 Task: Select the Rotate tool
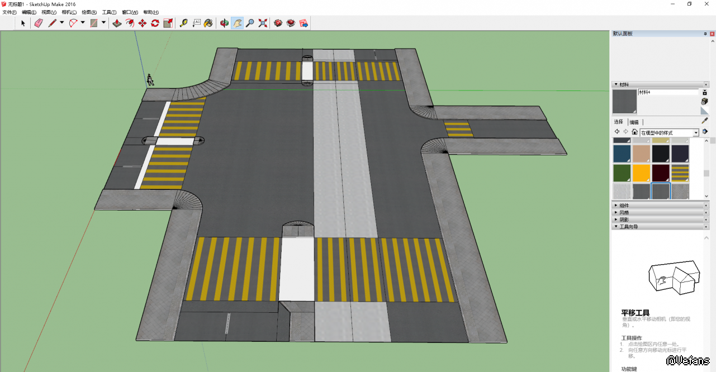point(155,23)
